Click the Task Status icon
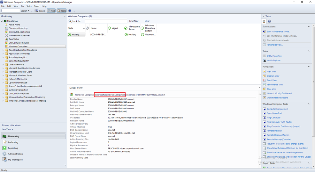The width and height of the screenshot is (315, 172). pos(6,39)
